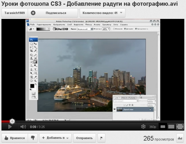Open the Слой menu

[x=69, y=25]
